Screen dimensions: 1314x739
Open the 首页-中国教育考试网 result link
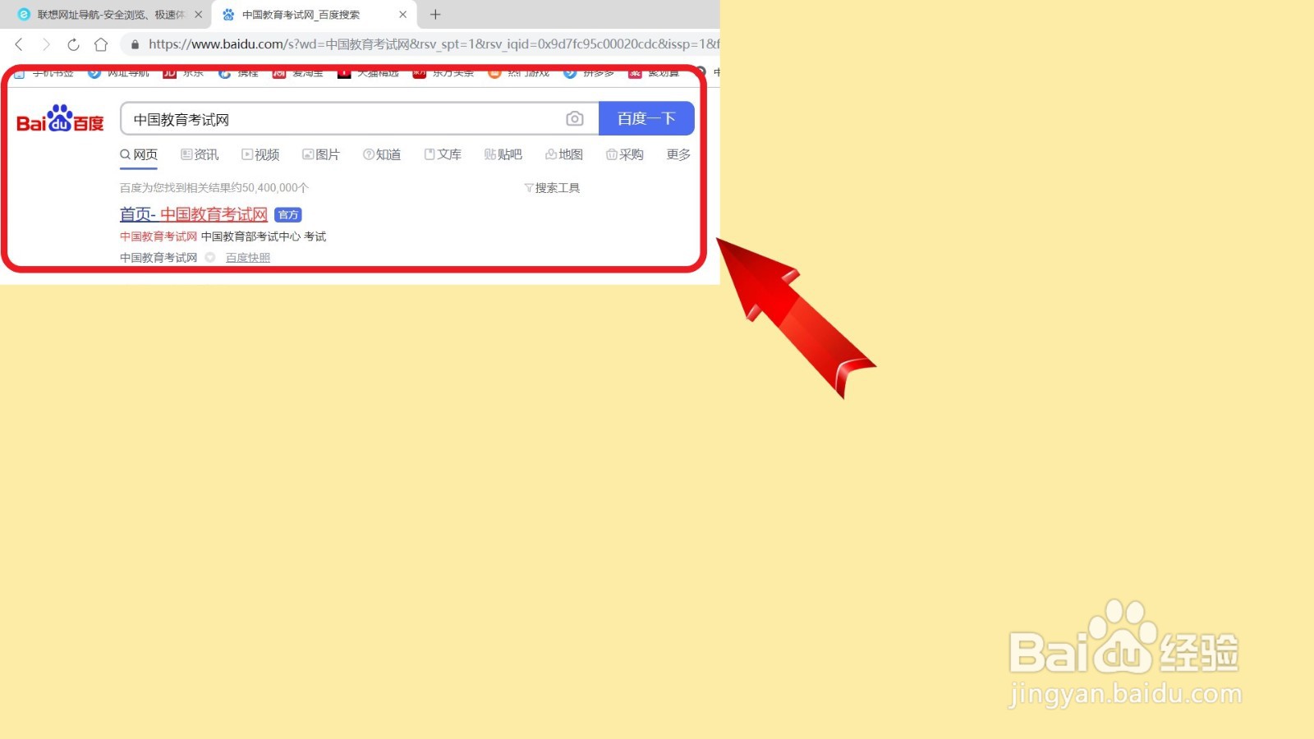(194, 214)
